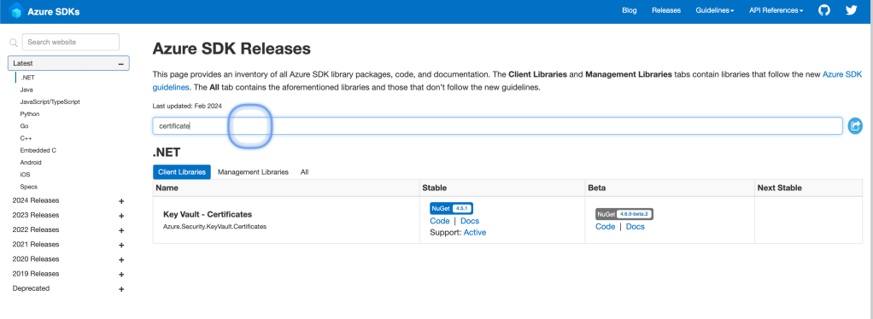Select Embedded C in the sidebar
The image size is (873, 319).
tap(38, 150)
